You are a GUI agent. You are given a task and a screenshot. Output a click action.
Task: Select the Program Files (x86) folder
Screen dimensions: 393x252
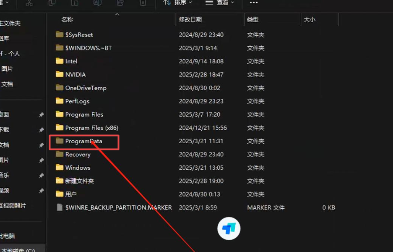click(x=92, y=128)
